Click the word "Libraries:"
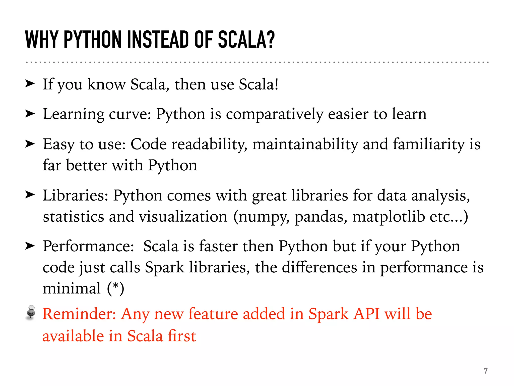This screenshot has height=386, width=514. pos(75,196)
